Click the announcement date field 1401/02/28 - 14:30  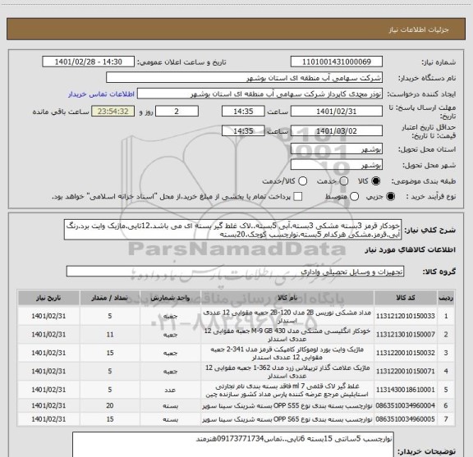(89, 62)
